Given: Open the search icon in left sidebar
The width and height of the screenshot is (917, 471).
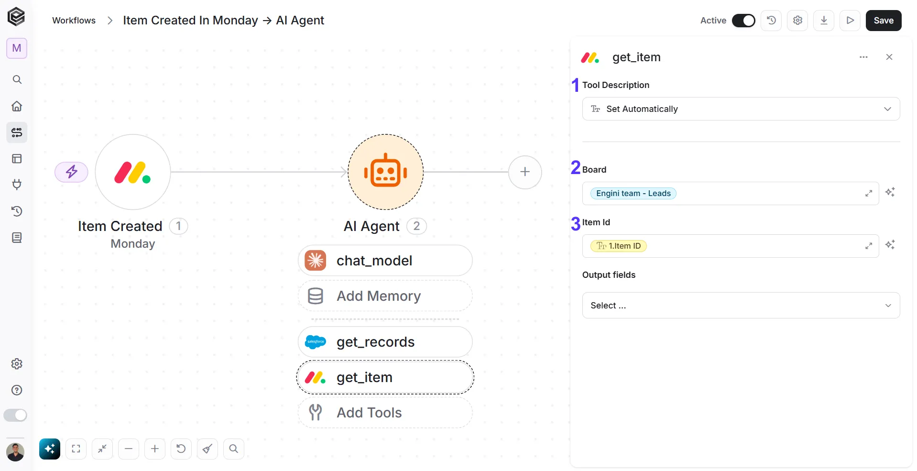Looking at the screenshot, I should click(x=17, y=79).
